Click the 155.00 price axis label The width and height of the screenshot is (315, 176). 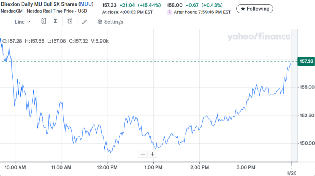(306, 87)
